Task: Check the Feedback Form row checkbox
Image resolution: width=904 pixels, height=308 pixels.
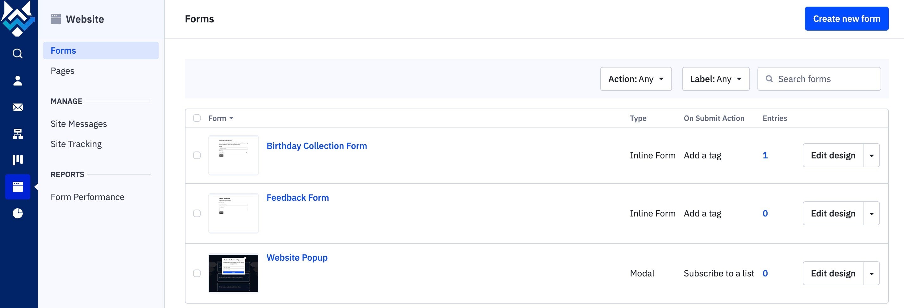Action: 197,213
